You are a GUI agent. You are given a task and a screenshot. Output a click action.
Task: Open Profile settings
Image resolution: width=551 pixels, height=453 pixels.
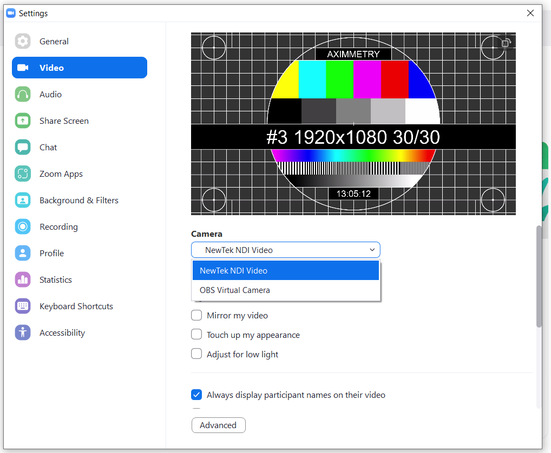(x=80, y=254)
